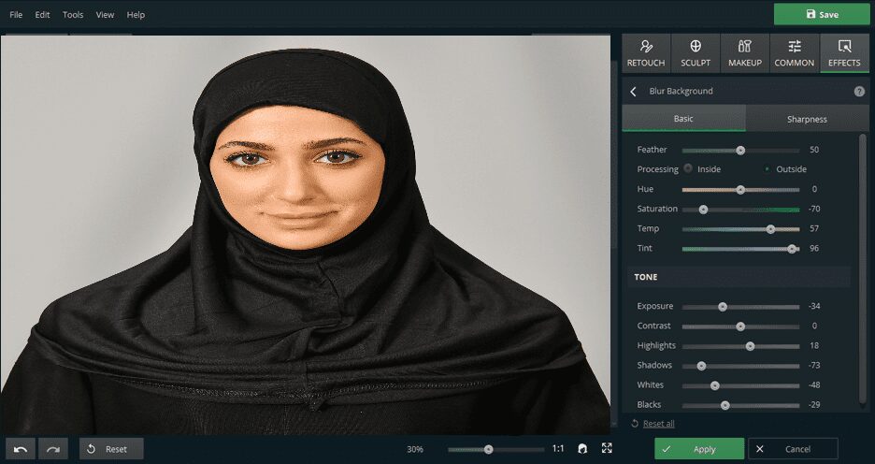Click the Tint value 96
The image size is (875, 464).
tap(814, 248)
